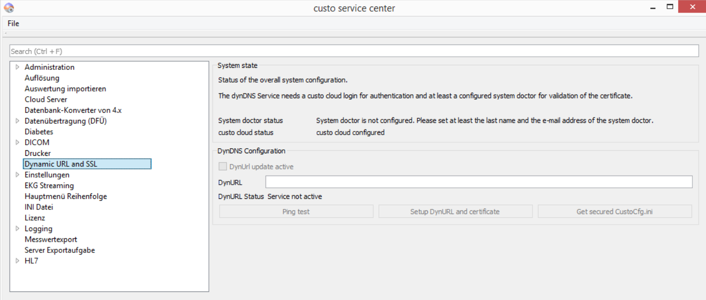This screenshot has width=706, height=300.
Task: Click the custo app icon in title bar
Action: tap(9, 8)
